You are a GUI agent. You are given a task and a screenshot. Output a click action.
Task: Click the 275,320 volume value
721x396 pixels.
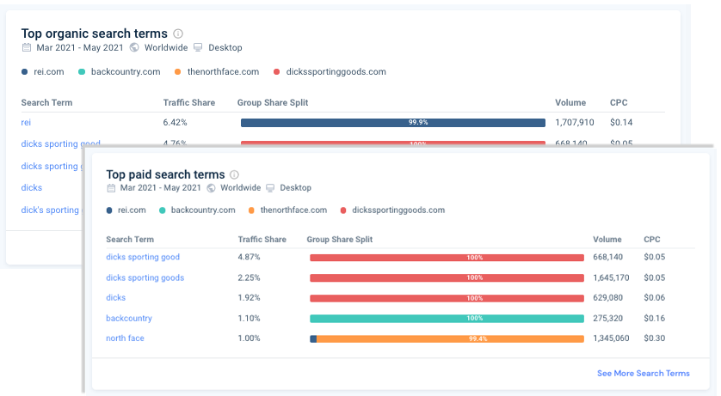click(607, 318)
